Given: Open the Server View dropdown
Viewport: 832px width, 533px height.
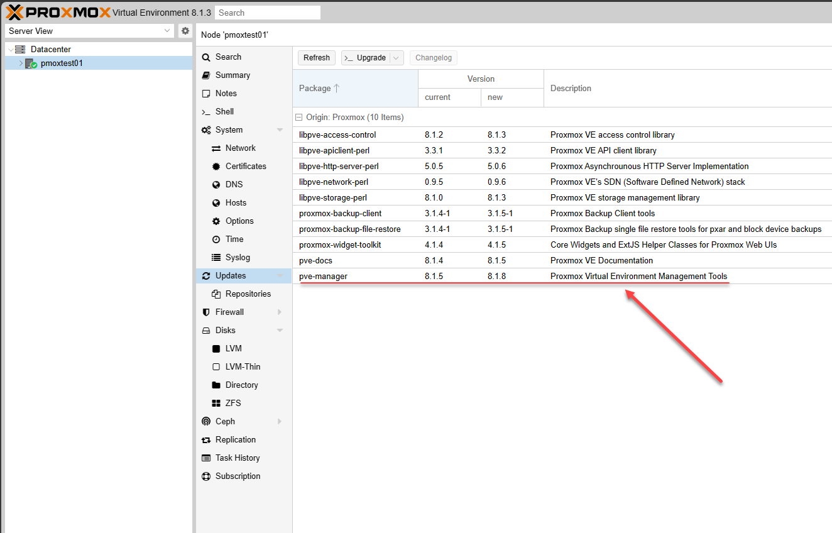Looking at the screenshot, I should click(x=167, y=31).
